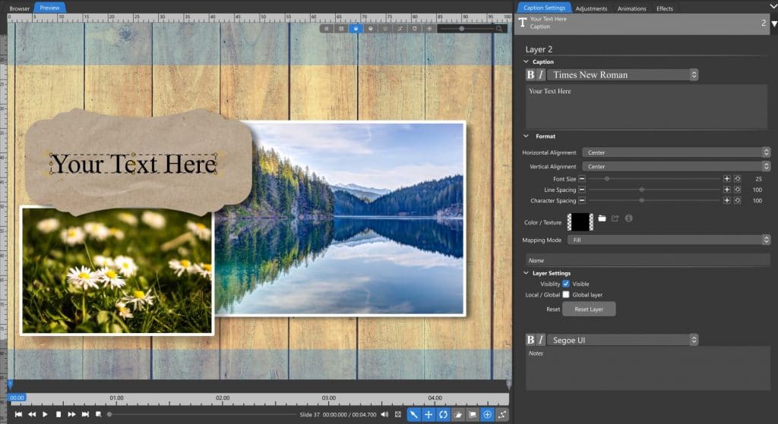Switch to the Animations tab

pyautogui.click(x=631, y=8)
